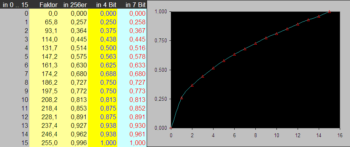The image size is (350, 147).
Task: Select the Faktor cell showing 131,7
Action: pos(44,48)
